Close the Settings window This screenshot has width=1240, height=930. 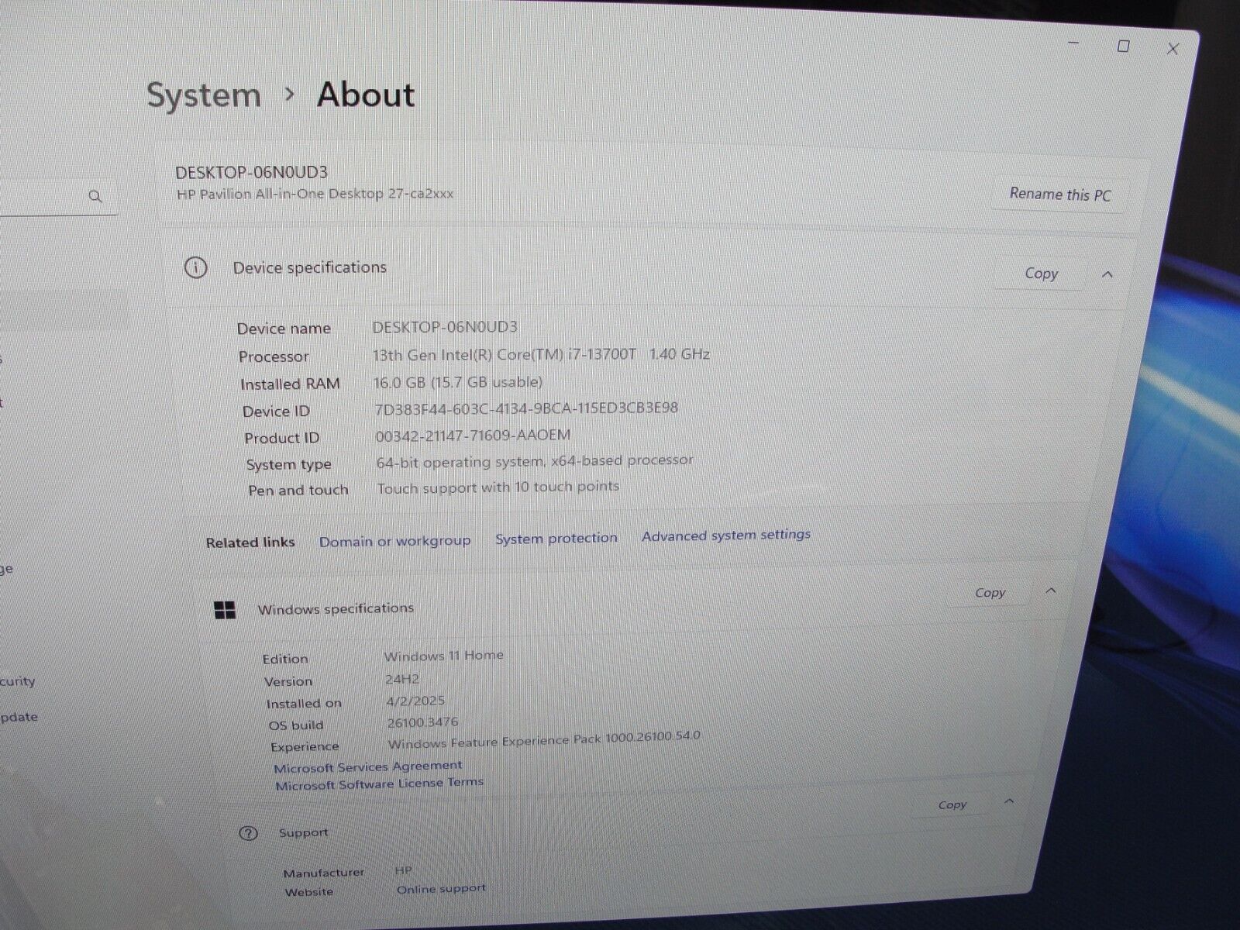[x=1173, y=49]
